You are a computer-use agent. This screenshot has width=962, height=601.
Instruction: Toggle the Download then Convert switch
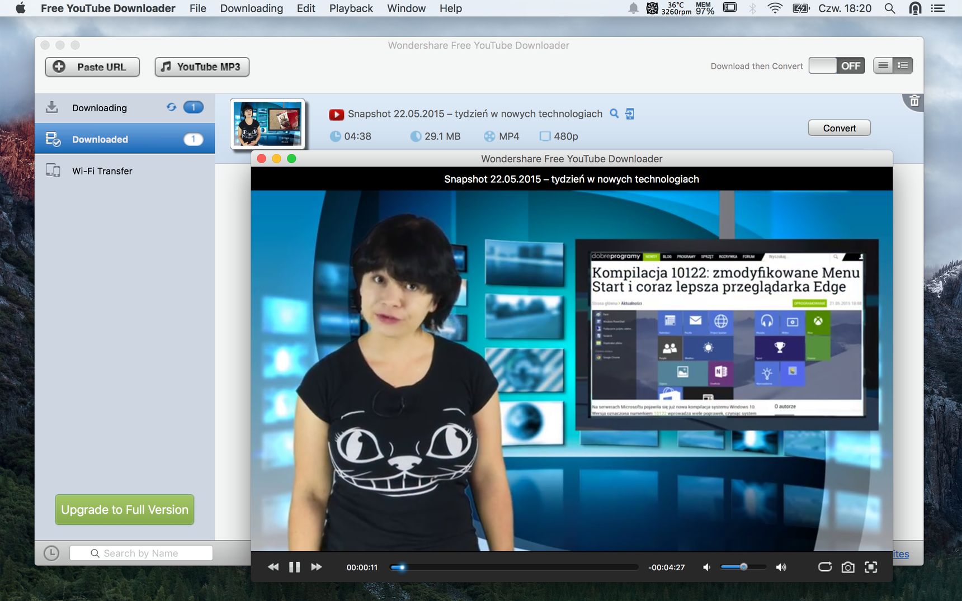click(x=837, y=66)
